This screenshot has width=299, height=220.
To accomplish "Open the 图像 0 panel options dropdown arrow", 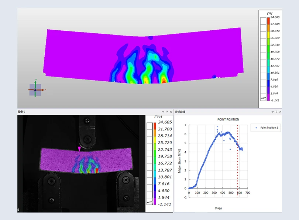I will 163,112.
